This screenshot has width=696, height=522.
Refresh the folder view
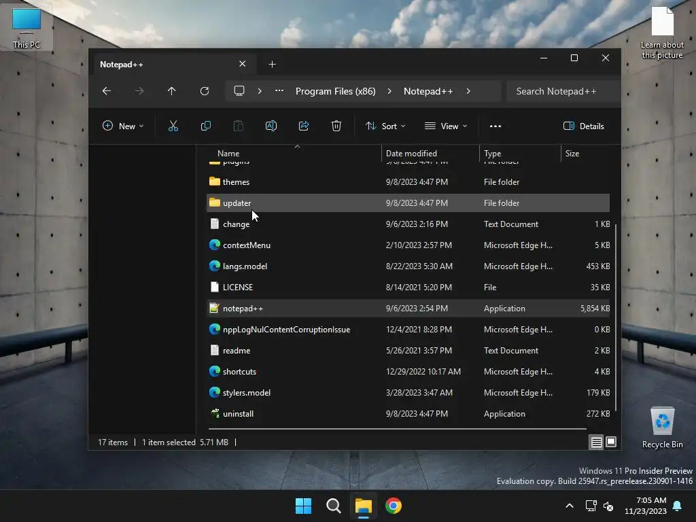[x=205, y=91]
